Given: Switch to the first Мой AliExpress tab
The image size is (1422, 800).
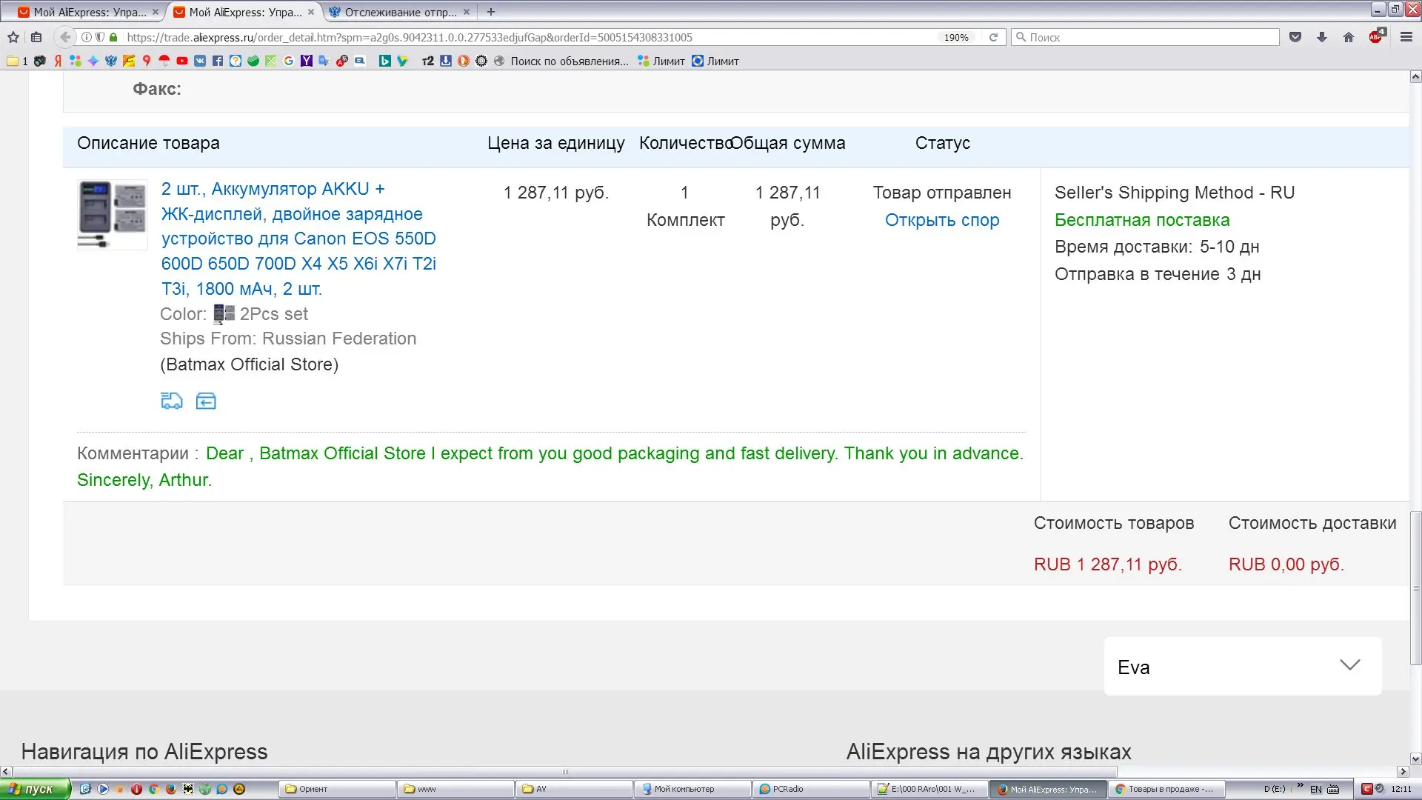Looking at the screenshot, I should 89,12.
